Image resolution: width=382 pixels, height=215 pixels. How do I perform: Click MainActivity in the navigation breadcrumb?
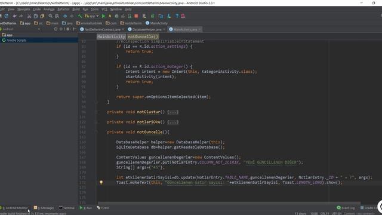156,23
